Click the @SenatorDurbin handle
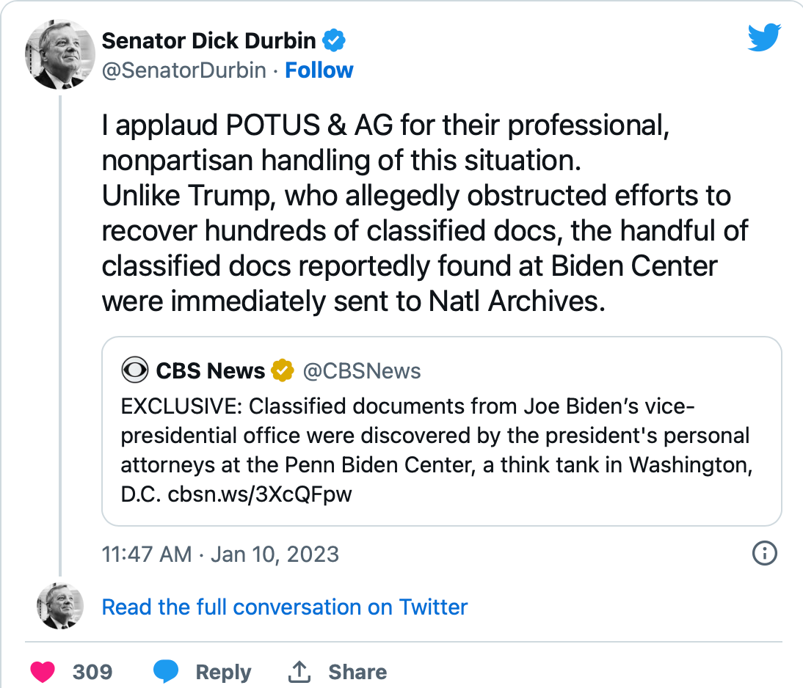Viewport: 803px width, 688px height. [184, 70]
